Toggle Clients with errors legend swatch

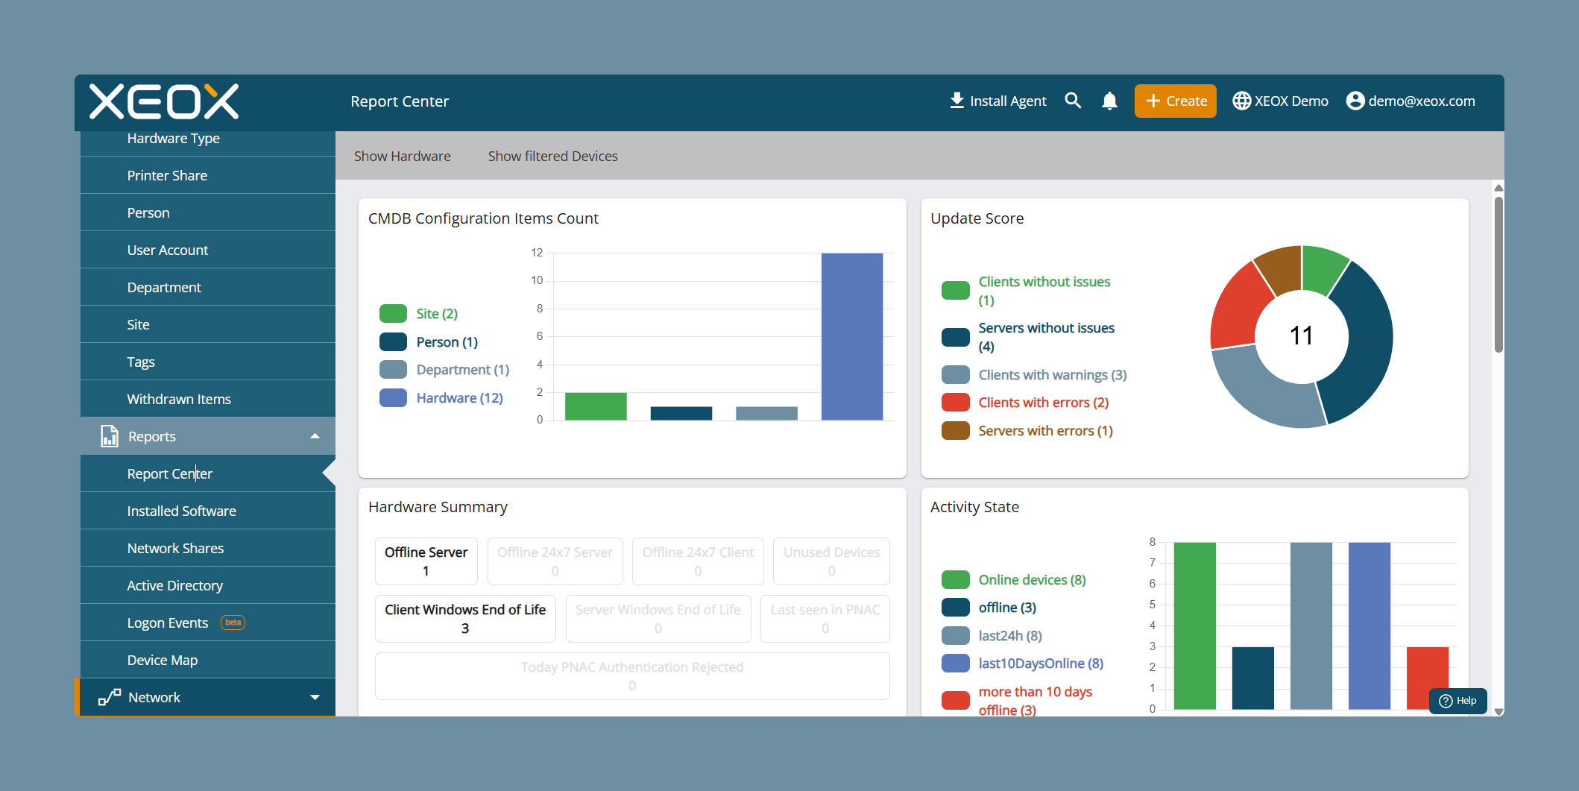(955, 403)
